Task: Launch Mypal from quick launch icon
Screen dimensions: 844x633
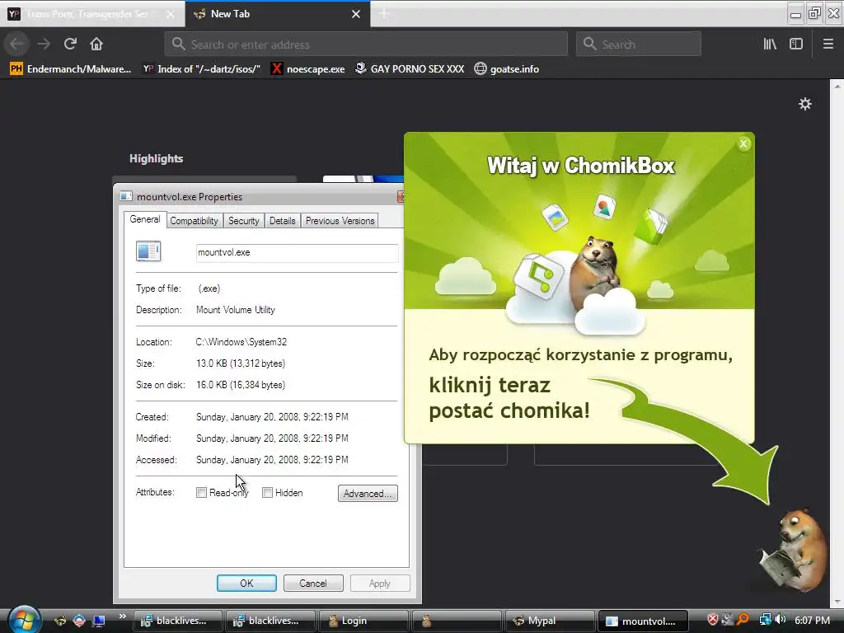Action: pos(59,621)
